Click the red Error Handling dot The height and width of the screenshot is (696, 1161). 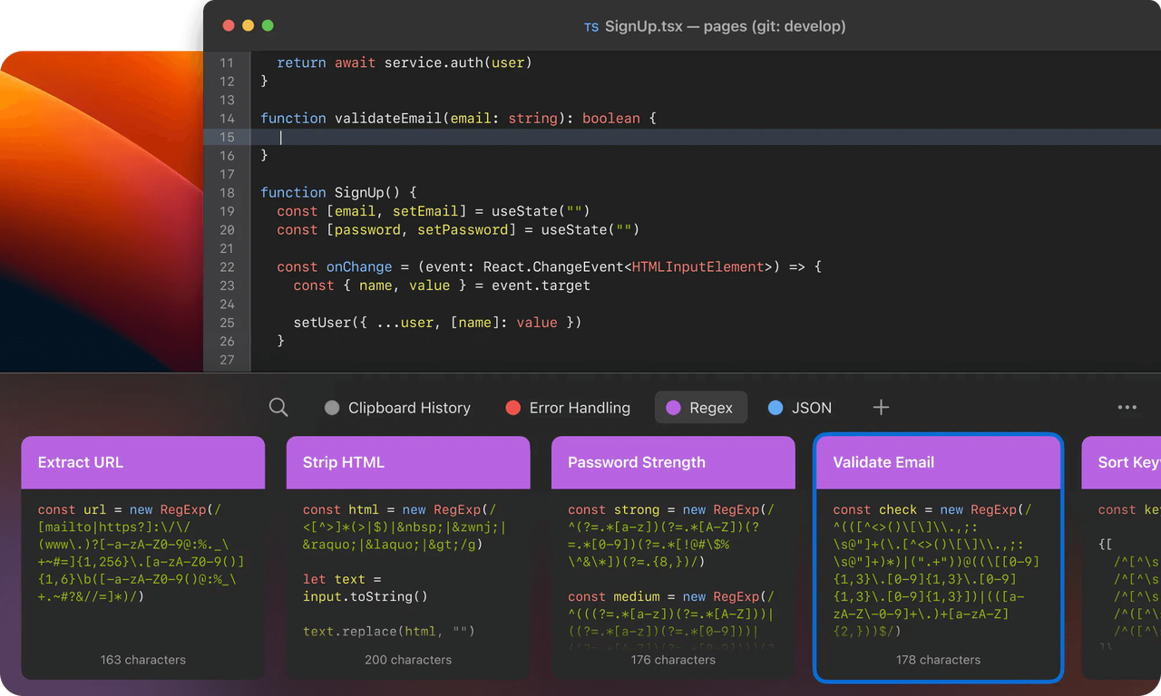pyautogui.click(x=512, y=408)
